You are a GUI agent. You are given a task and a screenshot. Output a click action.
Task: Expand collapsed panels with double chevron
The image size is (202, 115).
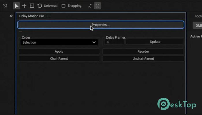(11, 16)
